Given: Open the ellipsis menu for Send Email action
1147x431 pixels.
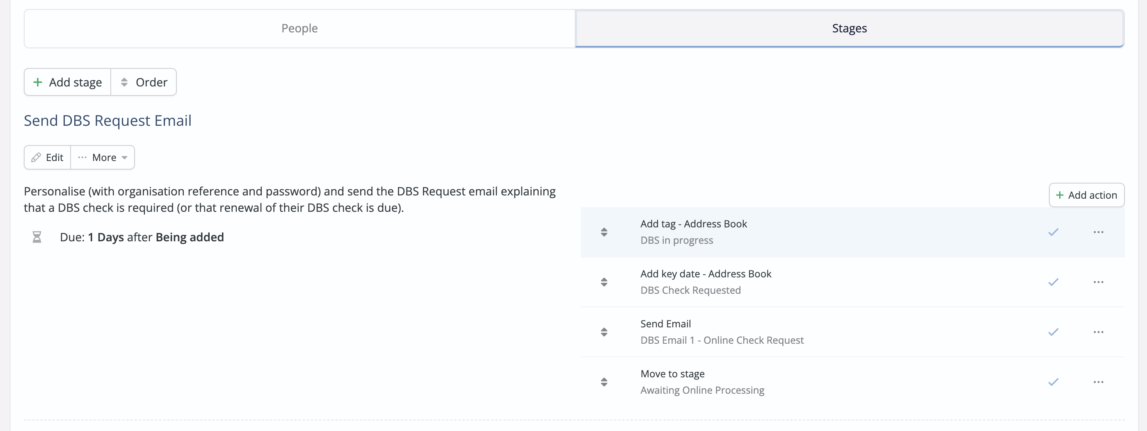Looking at the screenshot, I should point(1099,331).
